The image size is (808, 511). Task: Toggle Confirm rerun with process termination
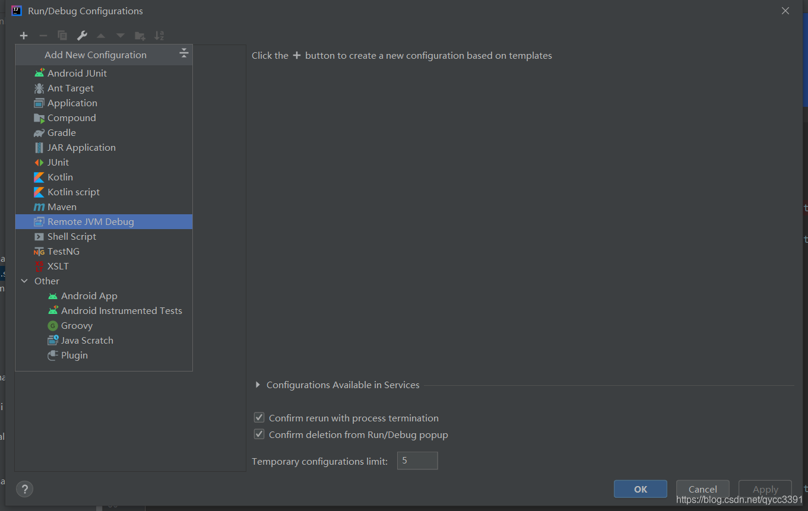tap(259, 418)
